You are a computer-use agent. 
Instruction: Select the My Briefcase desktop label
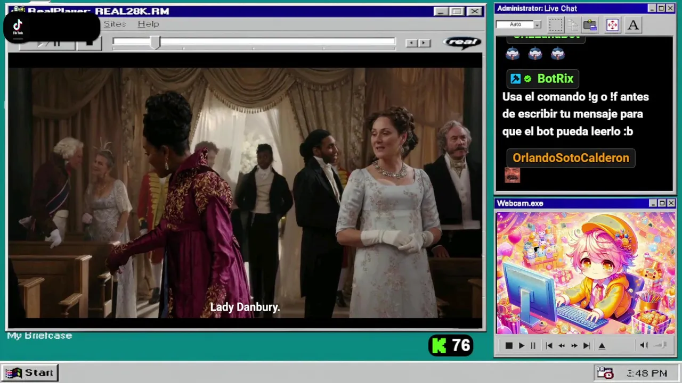click(x=39, y=336)
